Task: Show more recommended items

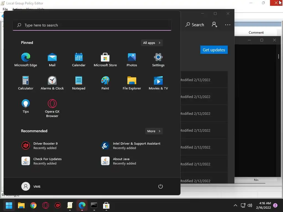Action: point(154,131)
